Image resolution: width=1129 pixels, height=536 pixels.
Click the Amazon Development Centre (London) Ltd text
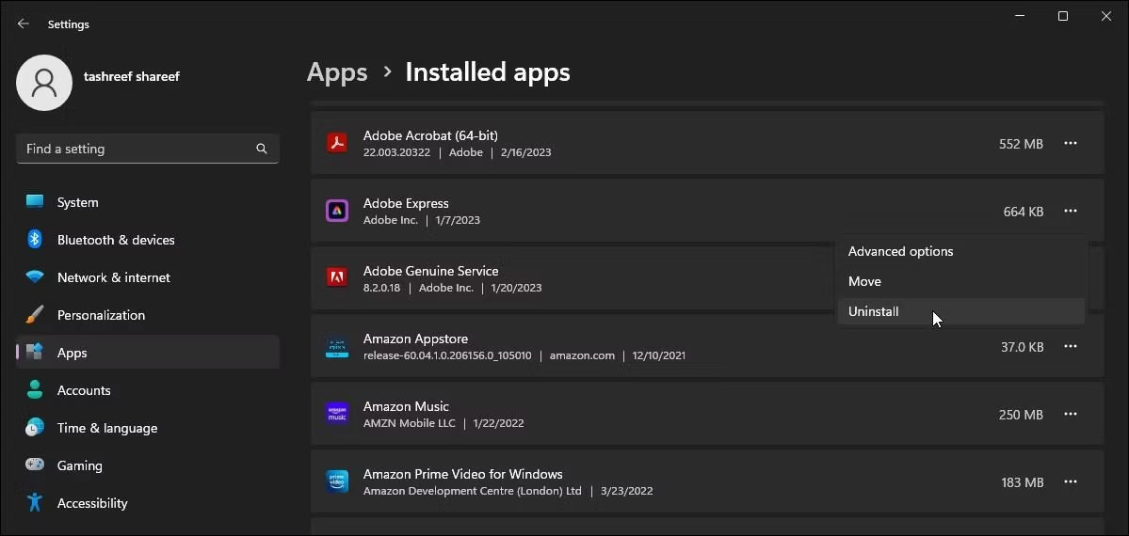473,491
